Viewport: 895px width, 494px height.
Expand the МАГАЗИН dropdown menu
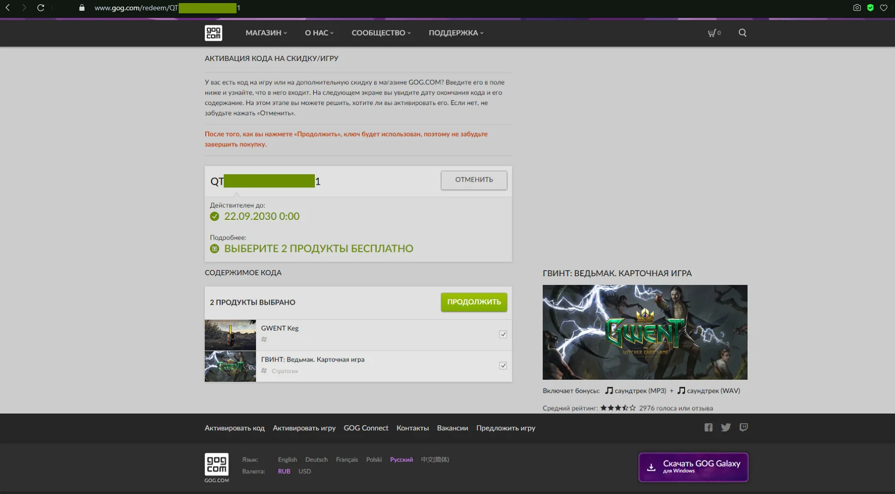(x=266, y=33)
